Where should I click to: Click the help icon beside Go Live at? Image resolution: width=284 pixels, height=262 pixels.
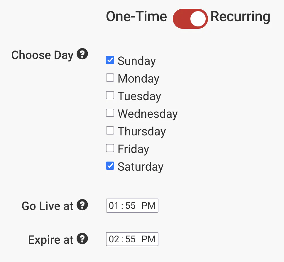tap(82, 205)
